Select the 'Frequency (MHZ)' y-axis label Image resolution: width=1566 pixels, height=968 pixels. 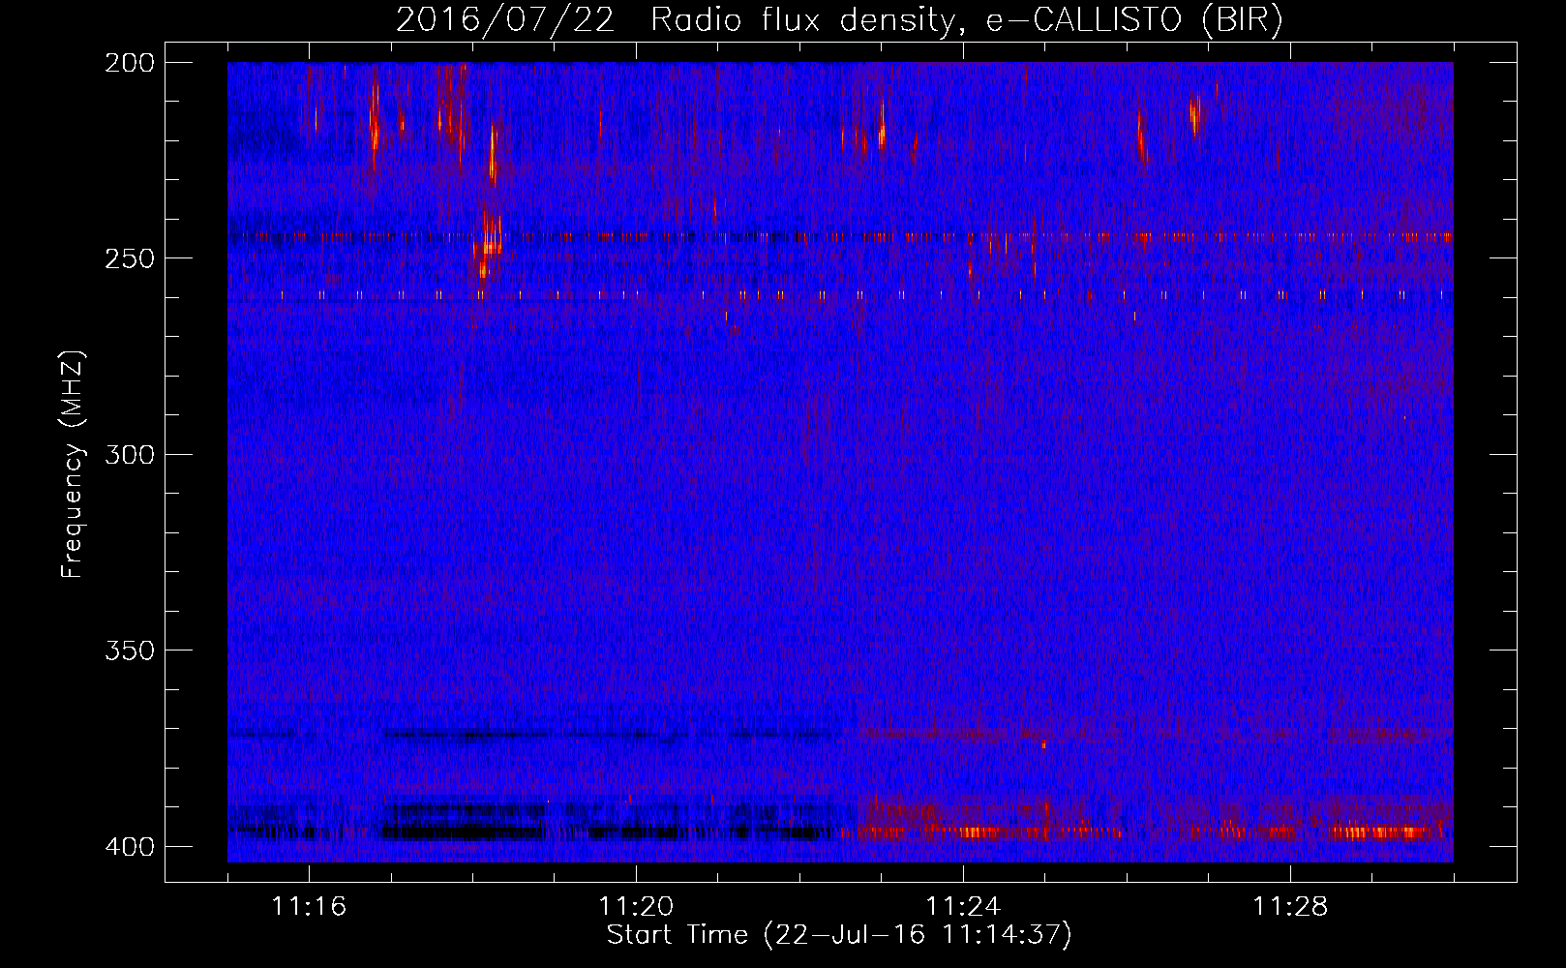point(73,465)
